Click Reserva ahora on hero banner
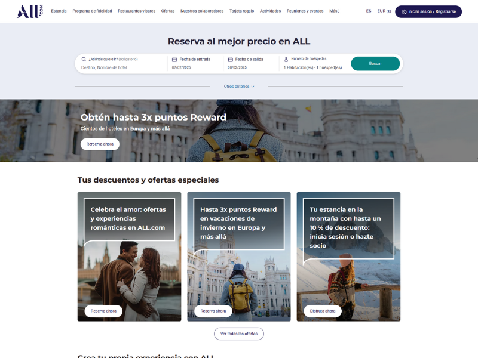This screenshot has width=478, height=358. [x=100, y=144]
